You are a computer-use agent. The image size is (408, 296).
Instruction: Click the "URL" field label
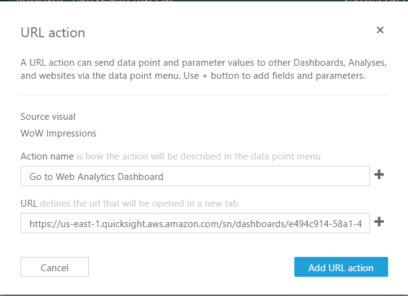click(x=29, y=203)
